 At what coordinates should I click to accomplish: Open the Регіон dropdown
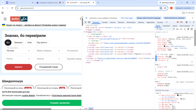(18, 59)
